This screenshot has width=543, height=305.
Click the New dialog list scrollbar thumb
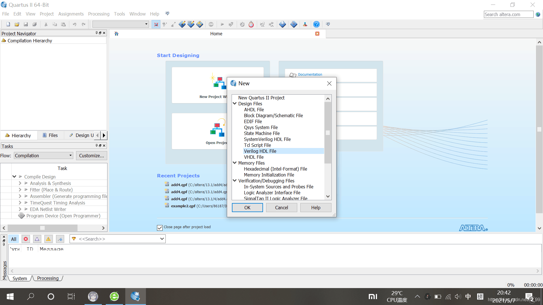pyautogui.click(x=328, y=133)
